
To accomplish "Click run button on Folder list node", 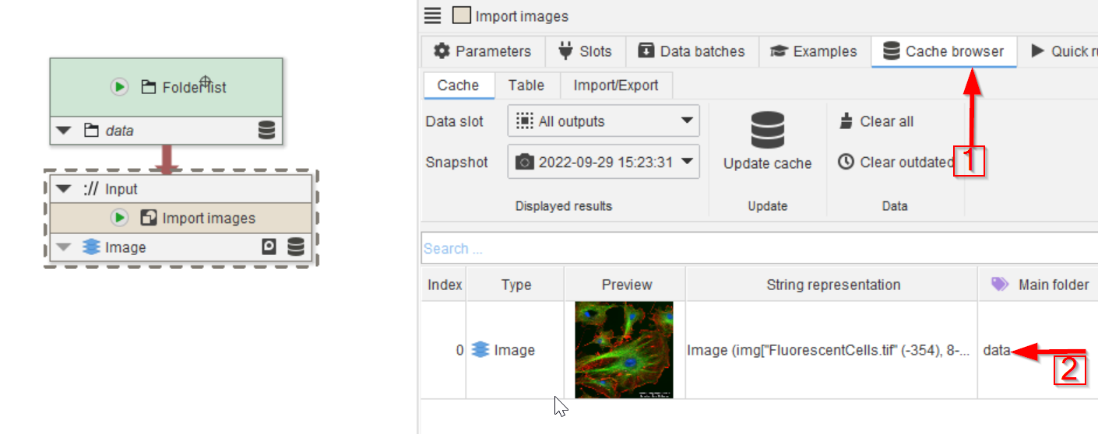I will click(x=119, y=87).
